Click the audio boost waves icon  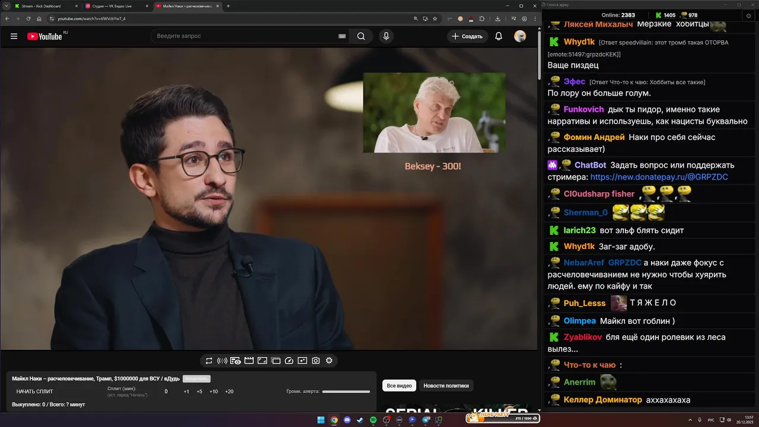(222, 361)
